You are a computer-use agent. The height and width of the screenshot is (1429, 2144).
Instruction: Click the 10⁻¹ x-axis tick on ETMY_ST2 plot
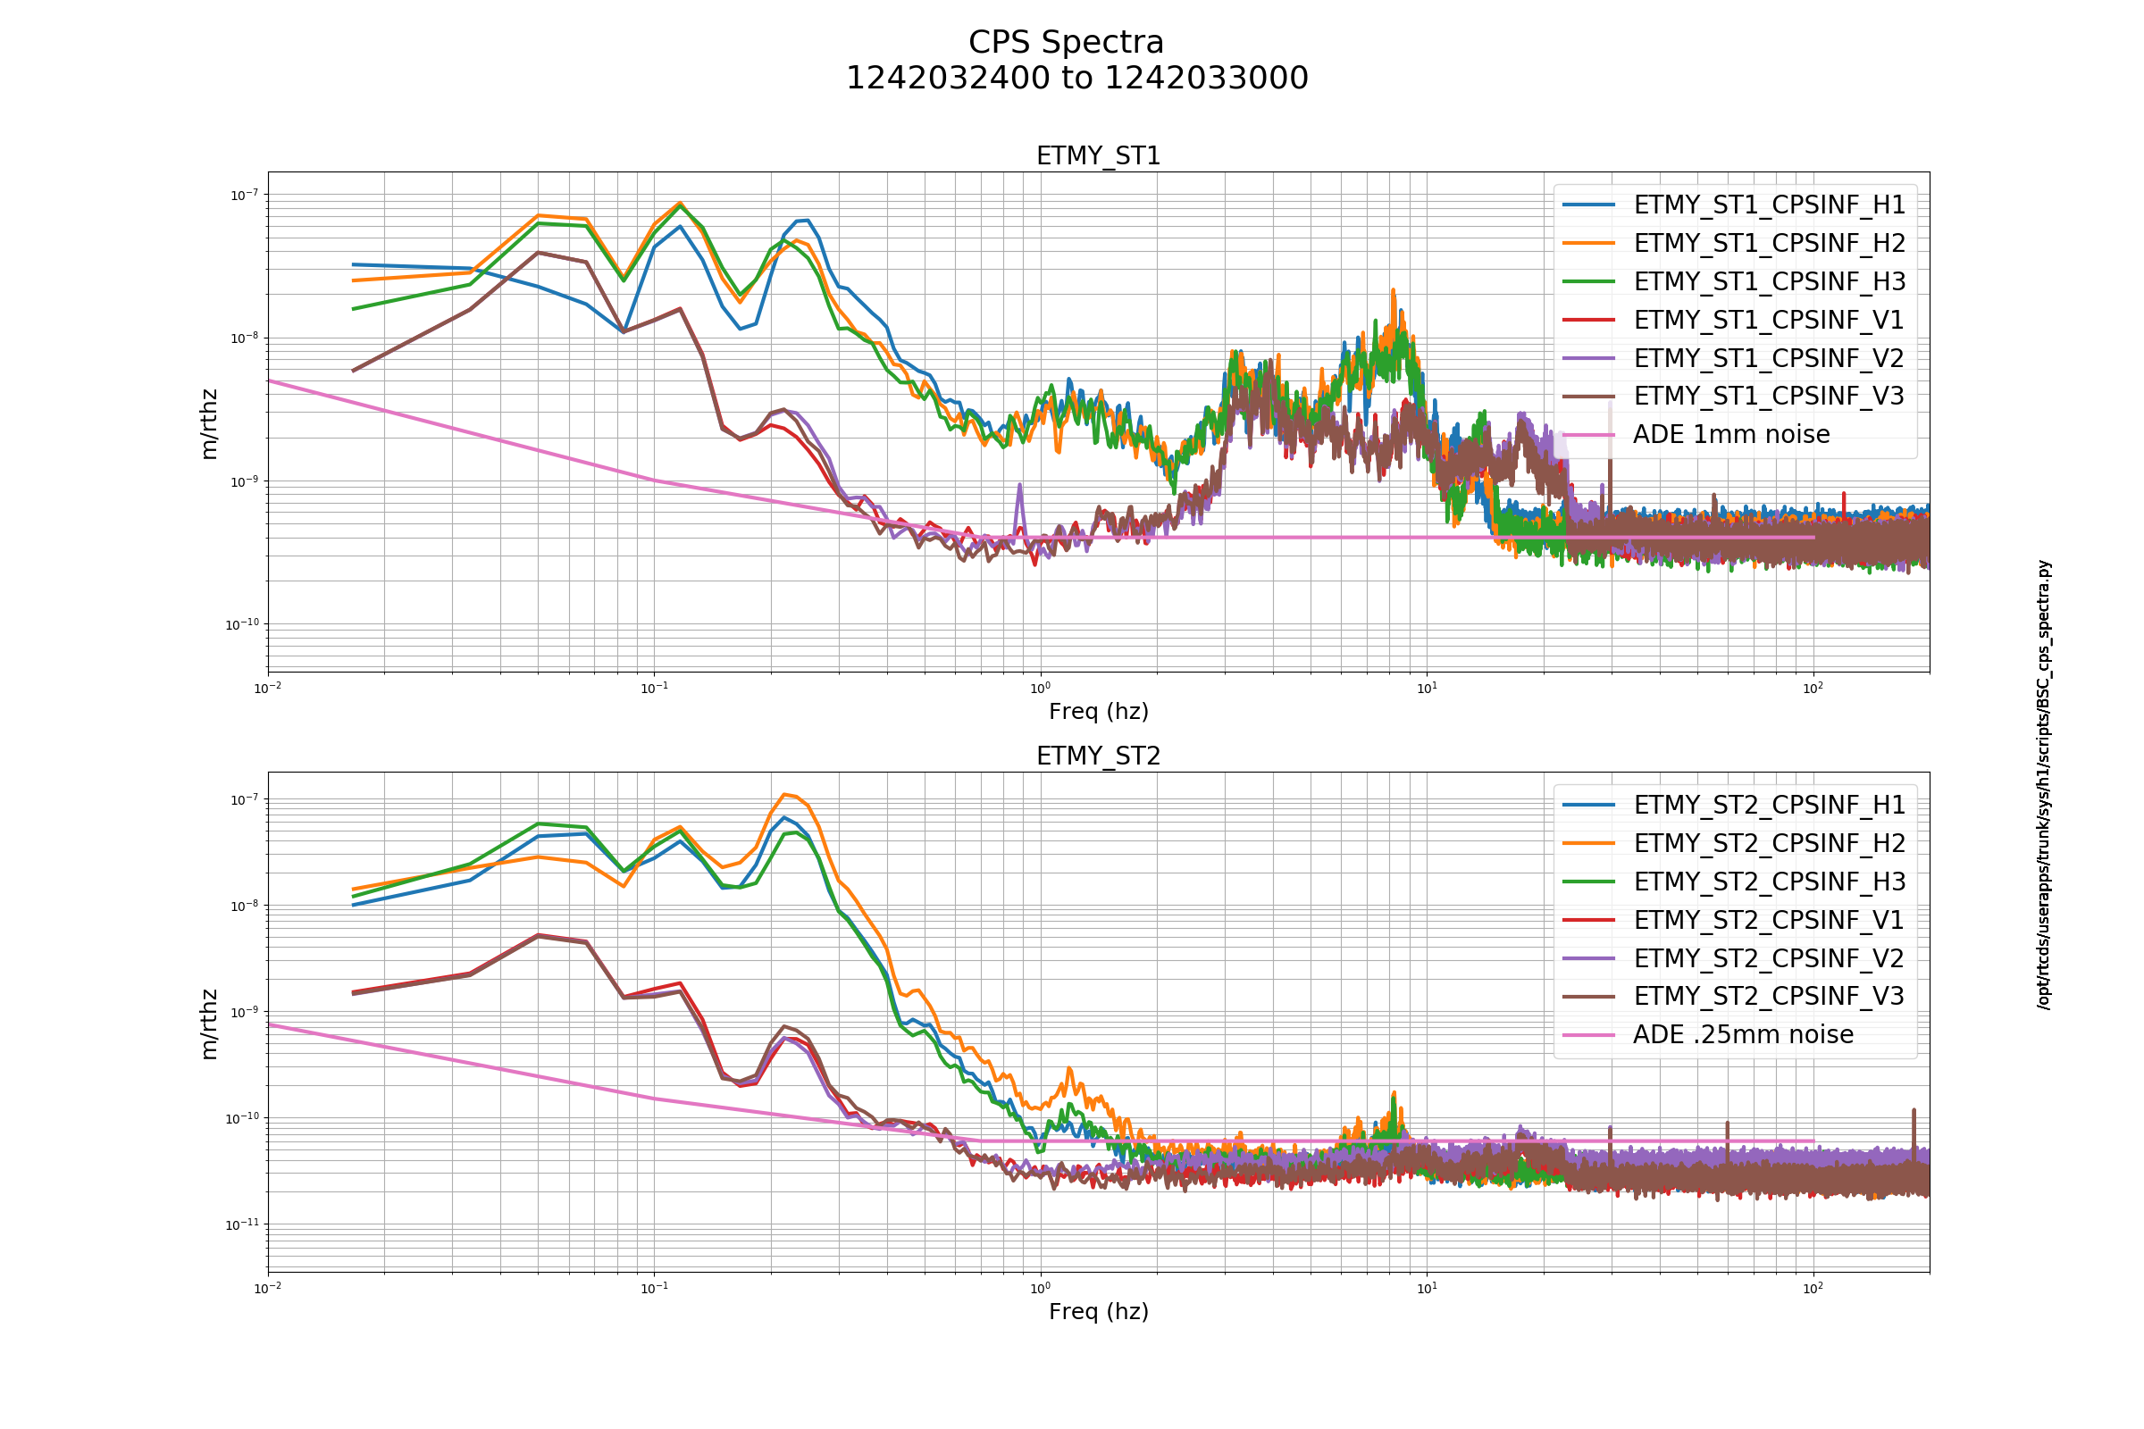pyautogui.click(x=655, y=1288)
